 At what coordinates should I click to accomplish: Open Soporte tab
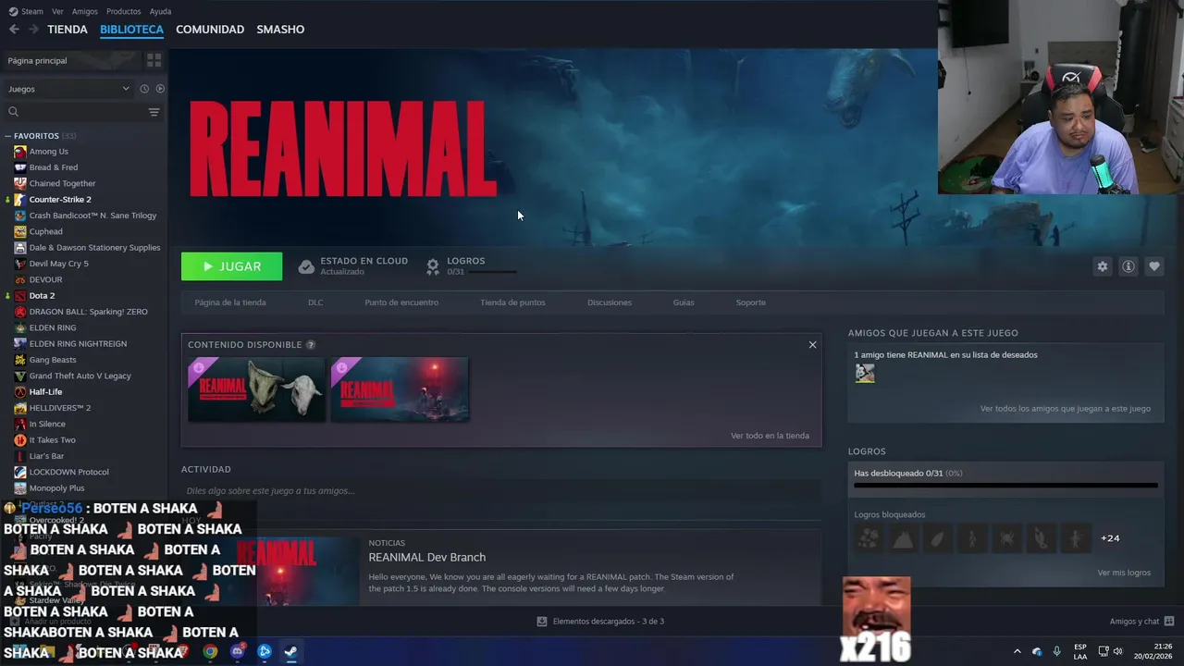[x=750, y=302]
